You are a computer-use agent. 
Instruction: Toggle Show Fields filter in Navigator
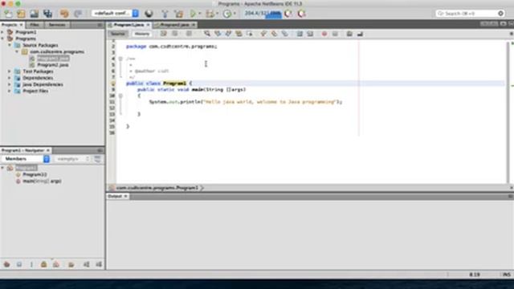(19, 264)
